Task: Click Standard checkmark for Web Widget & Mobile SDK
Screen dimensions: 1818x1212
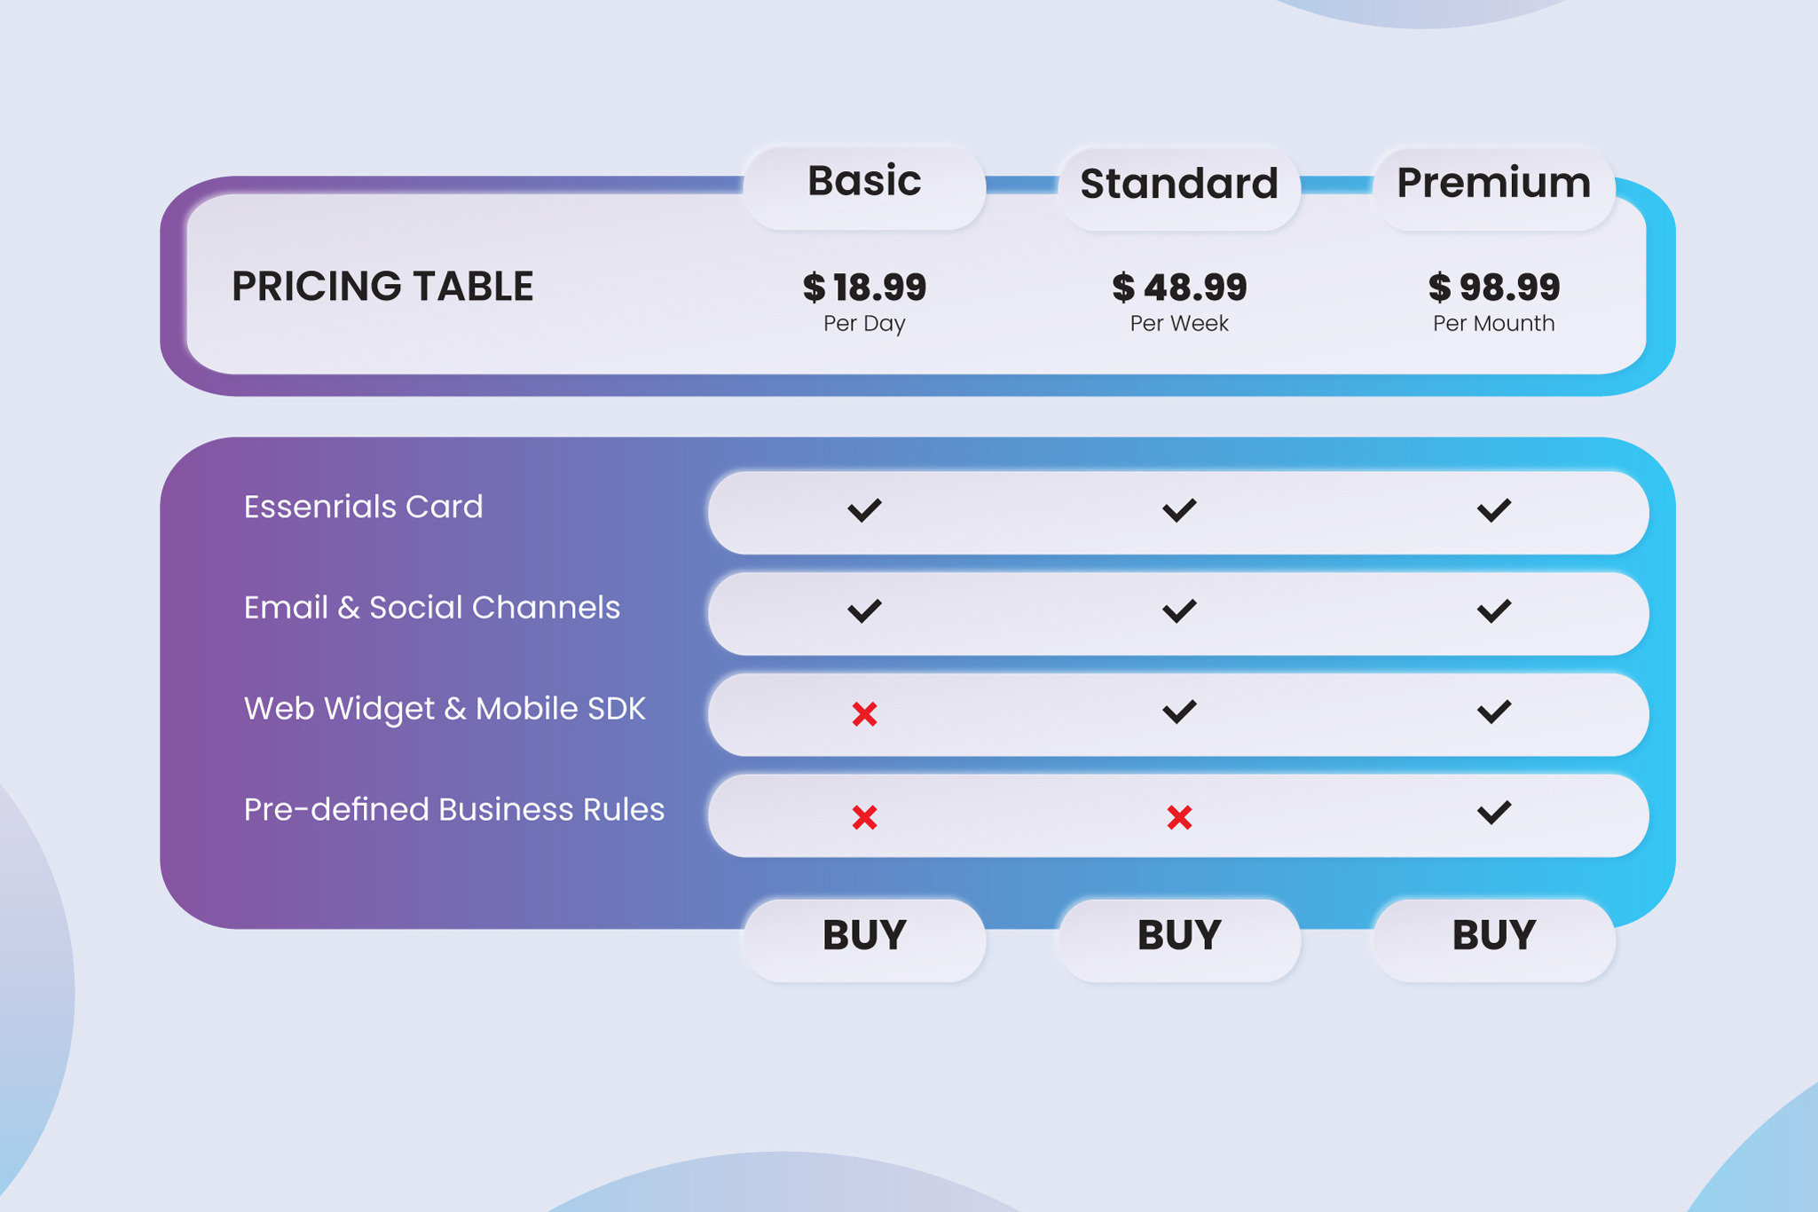Action: [x=1179, y=712]
